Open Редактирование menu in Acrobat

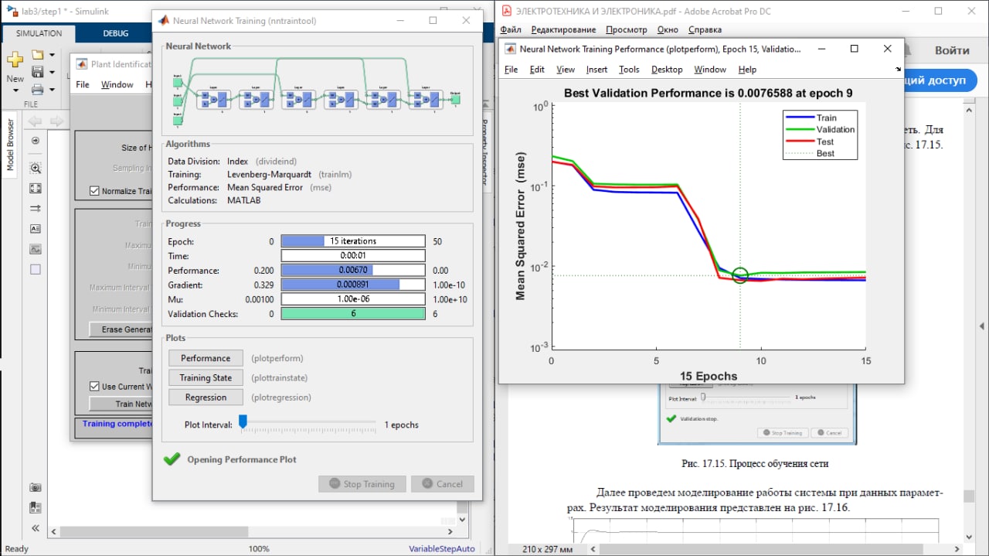pos(563,29)
